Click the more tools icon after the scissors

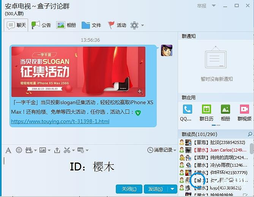80,150
